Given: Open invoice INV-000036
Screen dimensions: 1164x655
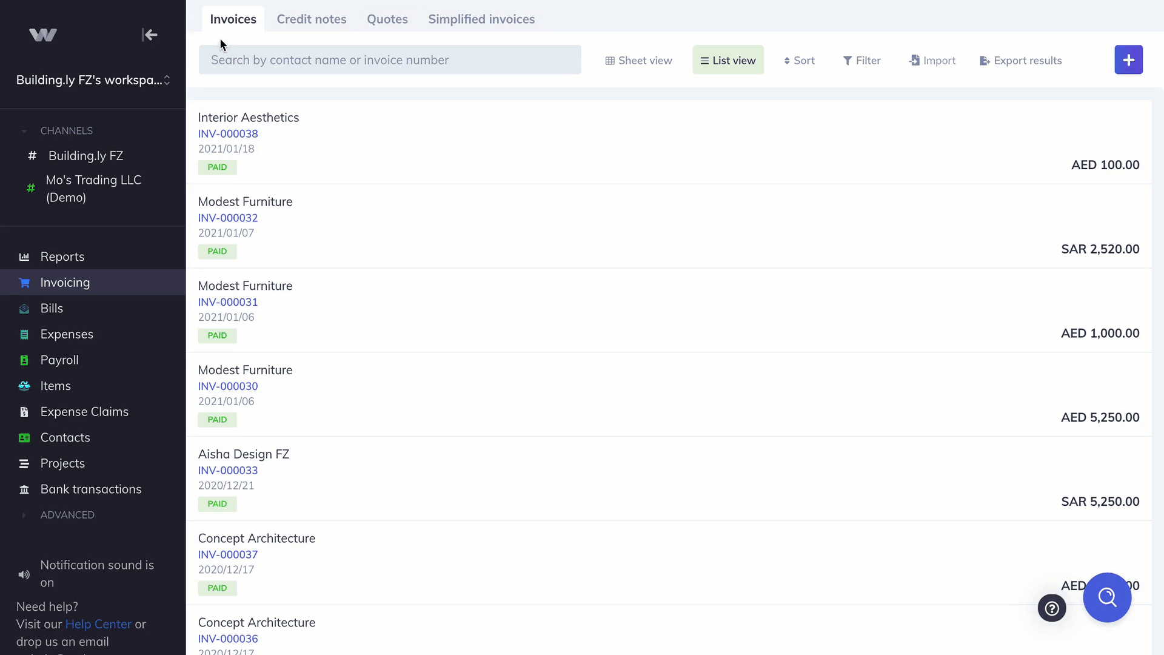Looking at the screenshot, I should coord(228,639).
